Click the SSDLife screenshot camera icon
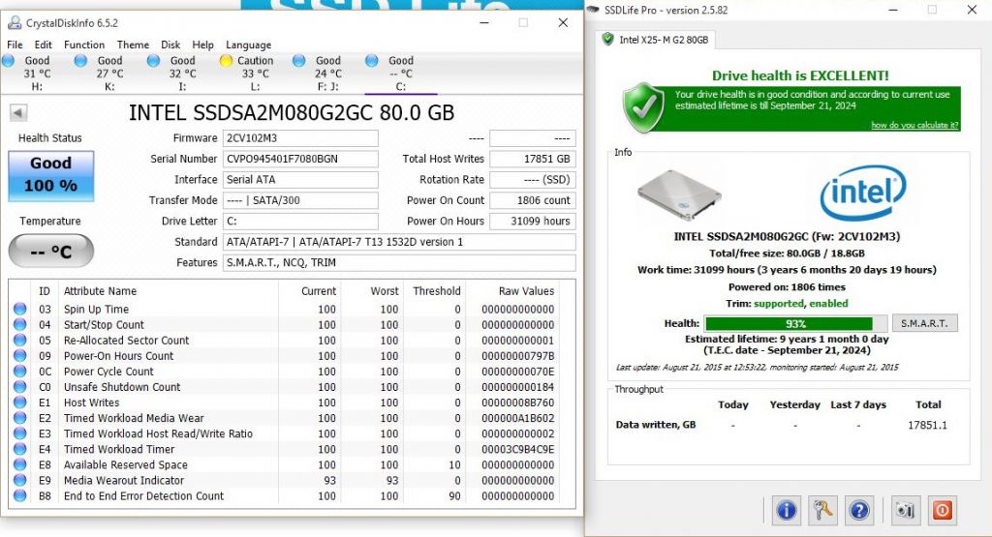 click(906, 510)
